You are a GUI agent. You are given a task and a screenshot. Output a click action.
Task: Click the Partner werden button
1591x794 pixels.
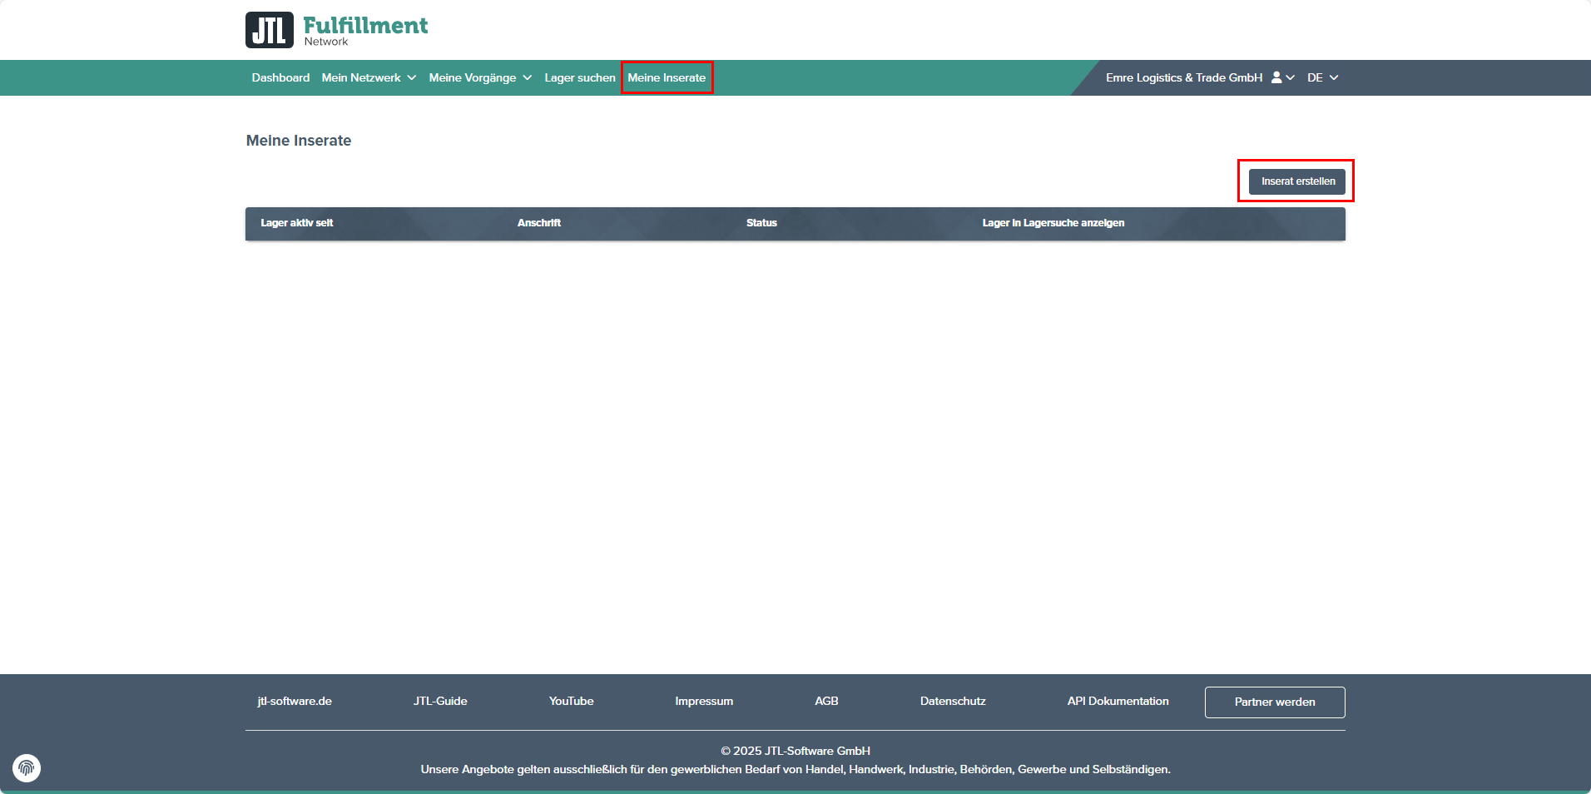pos(1274,702)
